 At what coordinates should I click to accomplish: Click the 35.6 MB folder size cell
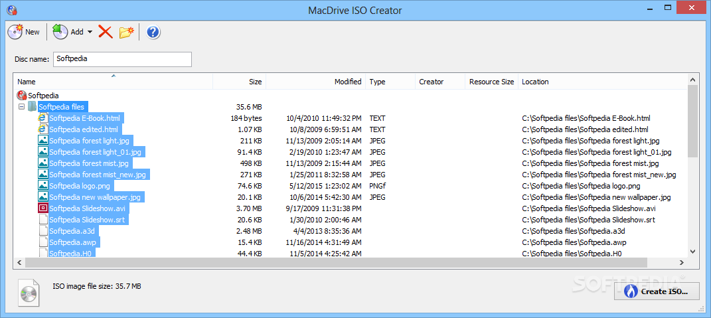pos(249,107)
